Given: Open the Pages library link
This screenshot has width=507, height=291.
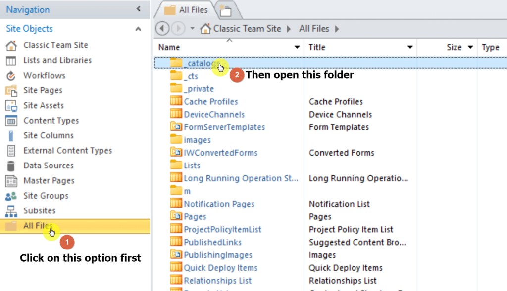Looking at the screenshot, I should (195, 217).
